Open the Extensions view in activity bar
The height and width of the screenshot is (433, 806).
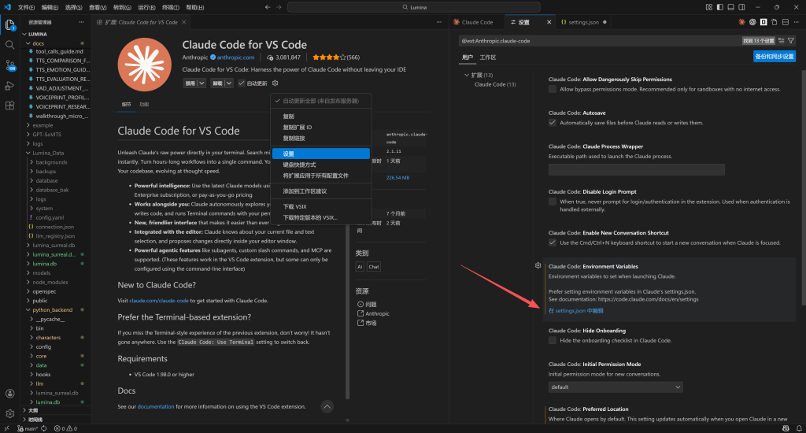coord(10,105)
